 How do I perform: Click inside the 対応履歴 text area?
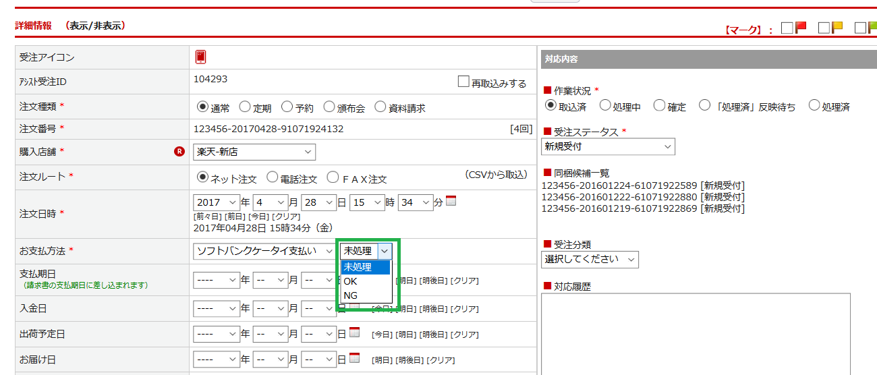click(x=695, y=330)
